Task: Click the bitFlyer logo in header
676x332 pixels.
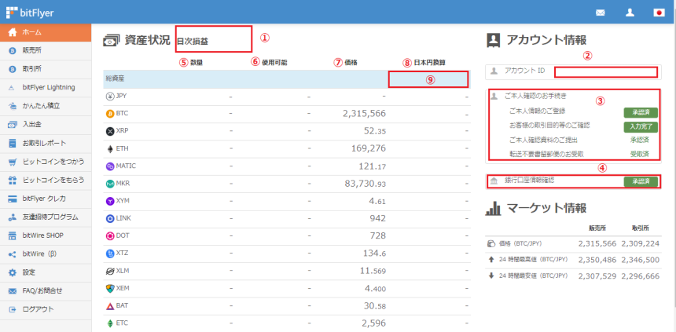Action: click(30, 13)
